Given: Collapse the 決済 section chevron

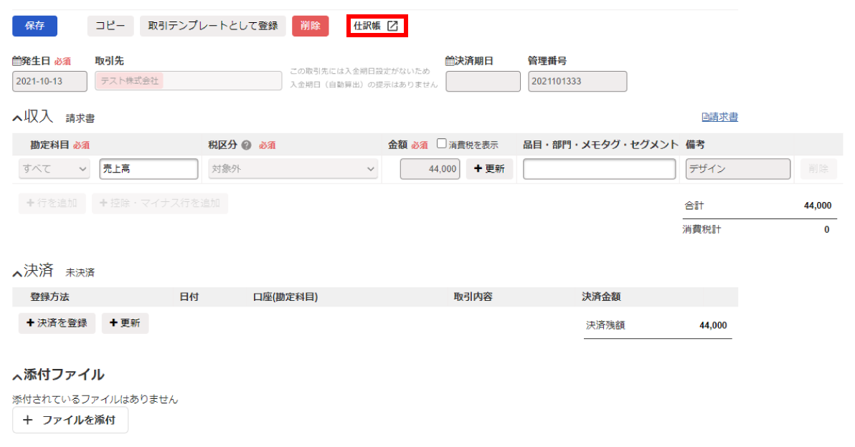Looking at the screenshot, I should [x=17, y=273].
